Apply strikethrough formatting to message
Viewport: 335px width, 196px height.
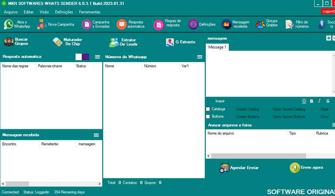(328, 101)
